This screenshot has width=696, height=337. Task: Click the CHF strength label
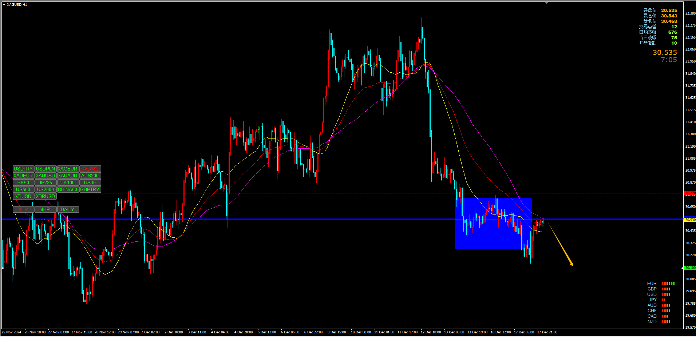pyautogui.click(x=652, y=311)
